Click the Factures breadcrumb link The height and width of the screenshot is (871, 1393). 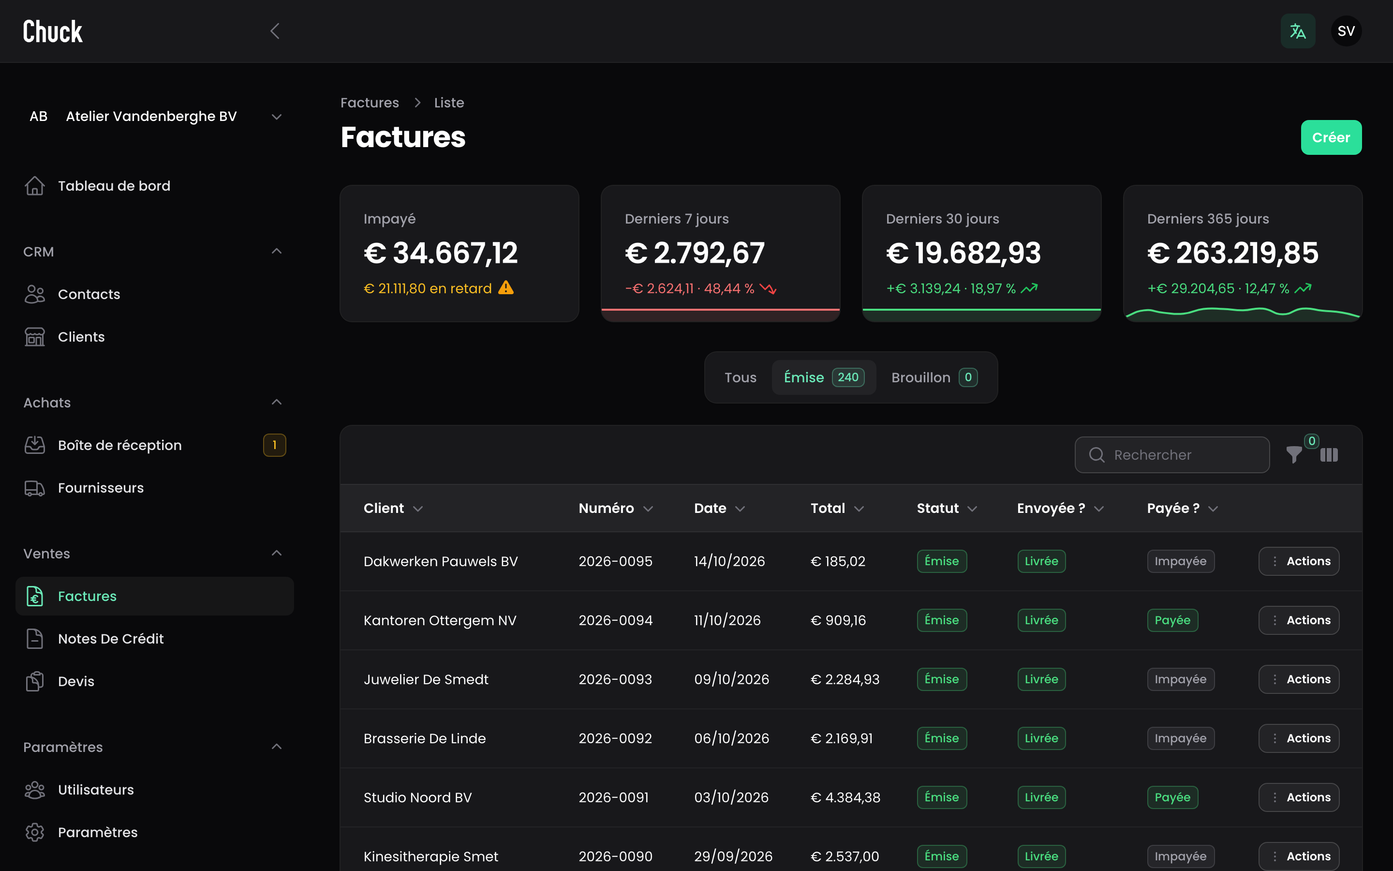point(370,103)
